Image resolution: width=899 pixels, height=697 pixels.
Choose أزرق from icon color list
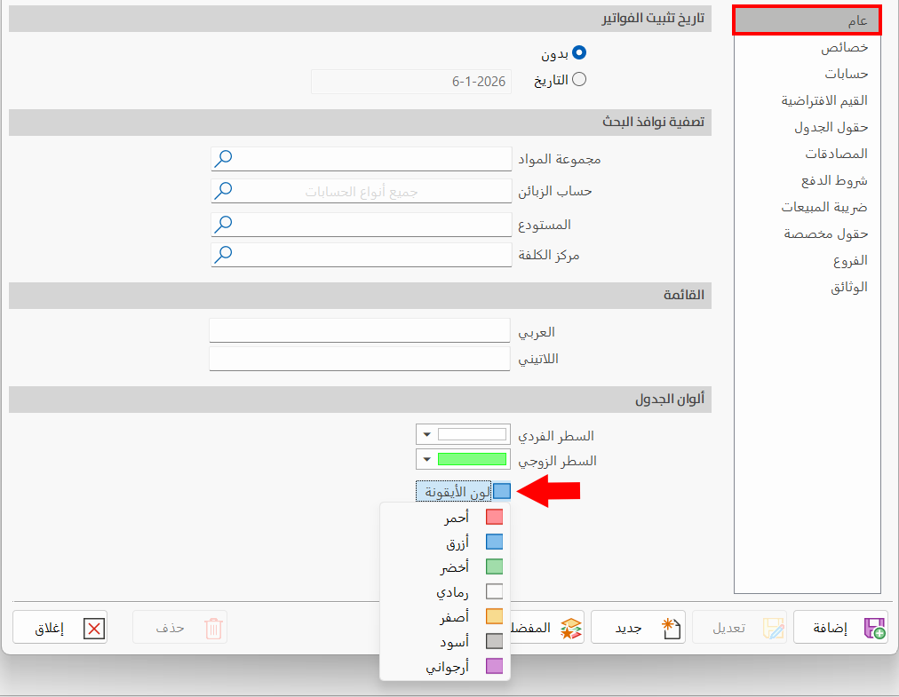[445, 543]
